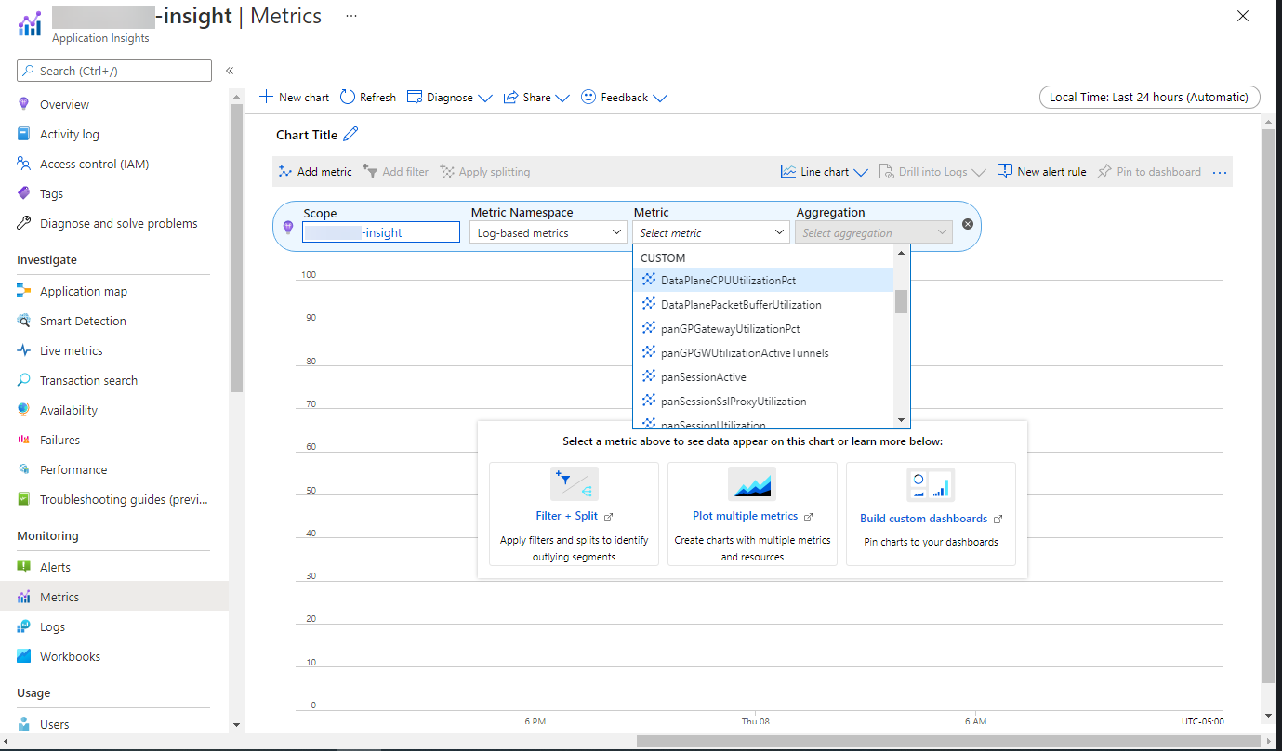Click the Local Time range button

1148,98
